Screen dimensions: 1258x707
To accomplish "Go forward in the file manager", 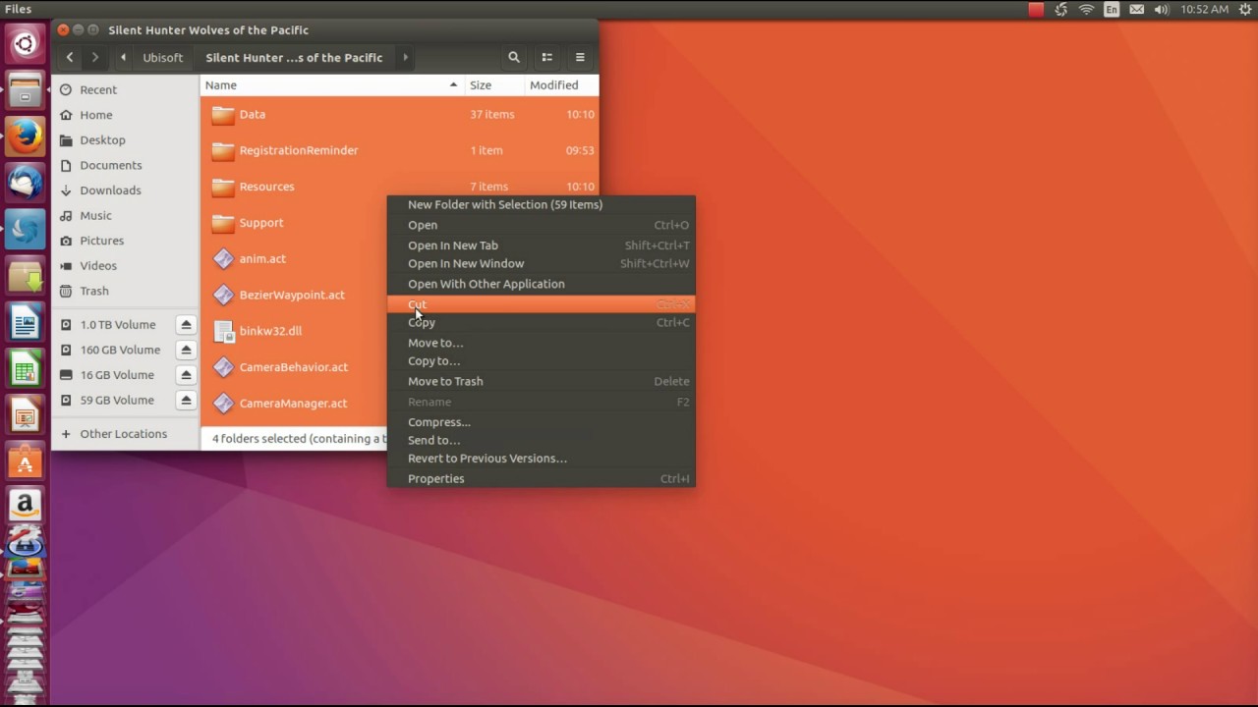I will 95,58.
